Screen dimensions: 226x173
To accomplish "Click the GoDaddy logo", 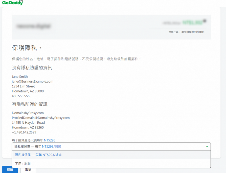I will [13, 3].
